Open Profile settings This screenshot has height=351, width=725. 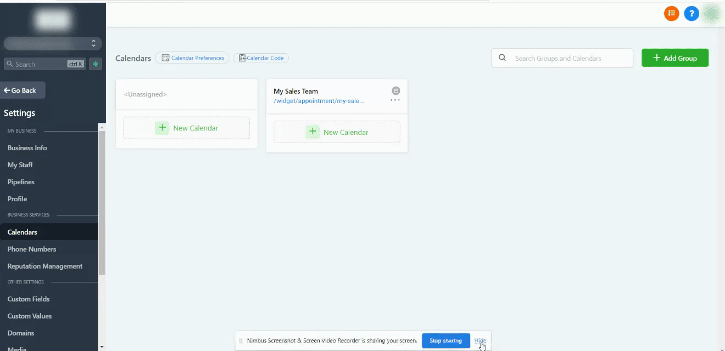[17, 199]
